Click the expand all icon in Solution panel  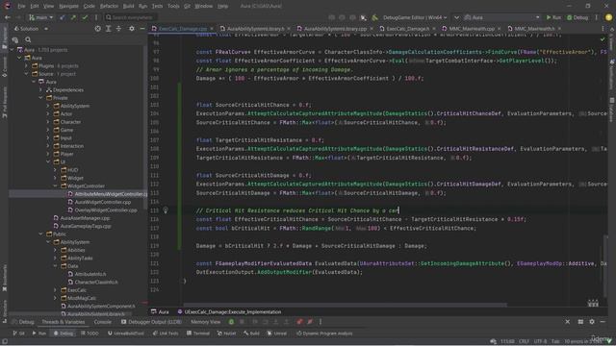coord(109,29)
